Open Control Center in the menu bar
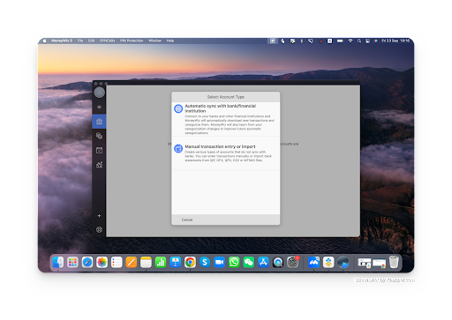452x320 pixels. (x=367, y=41)
